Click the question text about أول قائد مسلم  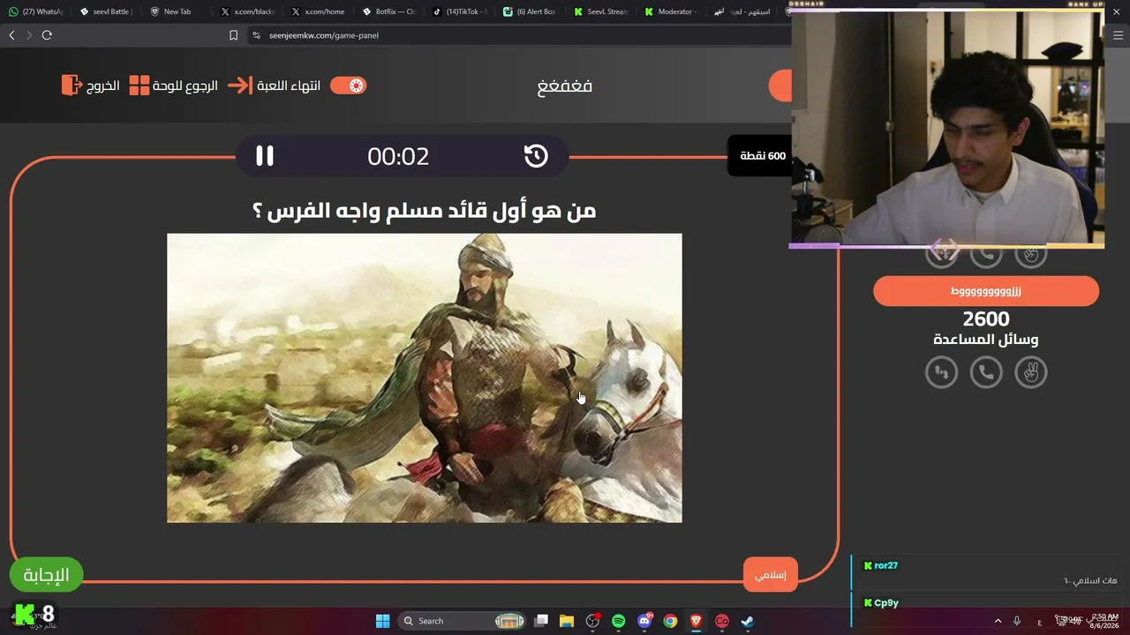pyautogui.click(x=425, y=211)
